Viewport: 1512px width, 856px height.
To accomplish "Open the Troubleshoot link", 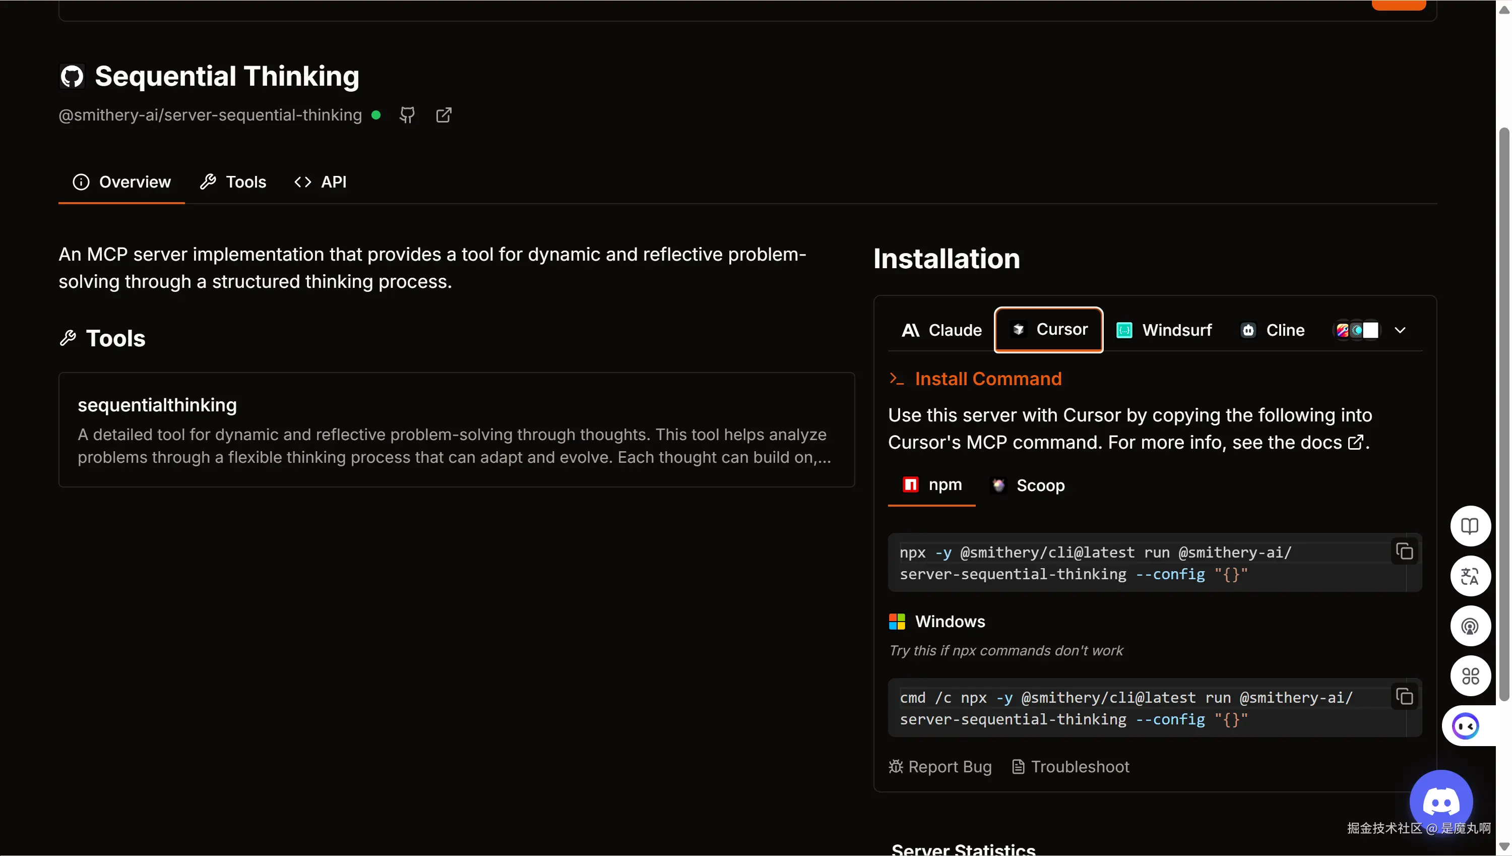I will 1070,767.
